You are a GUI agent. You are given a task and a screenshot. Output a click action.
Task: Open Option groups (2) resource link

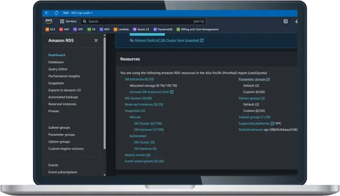pyautogui.click(x=252, y=98)
